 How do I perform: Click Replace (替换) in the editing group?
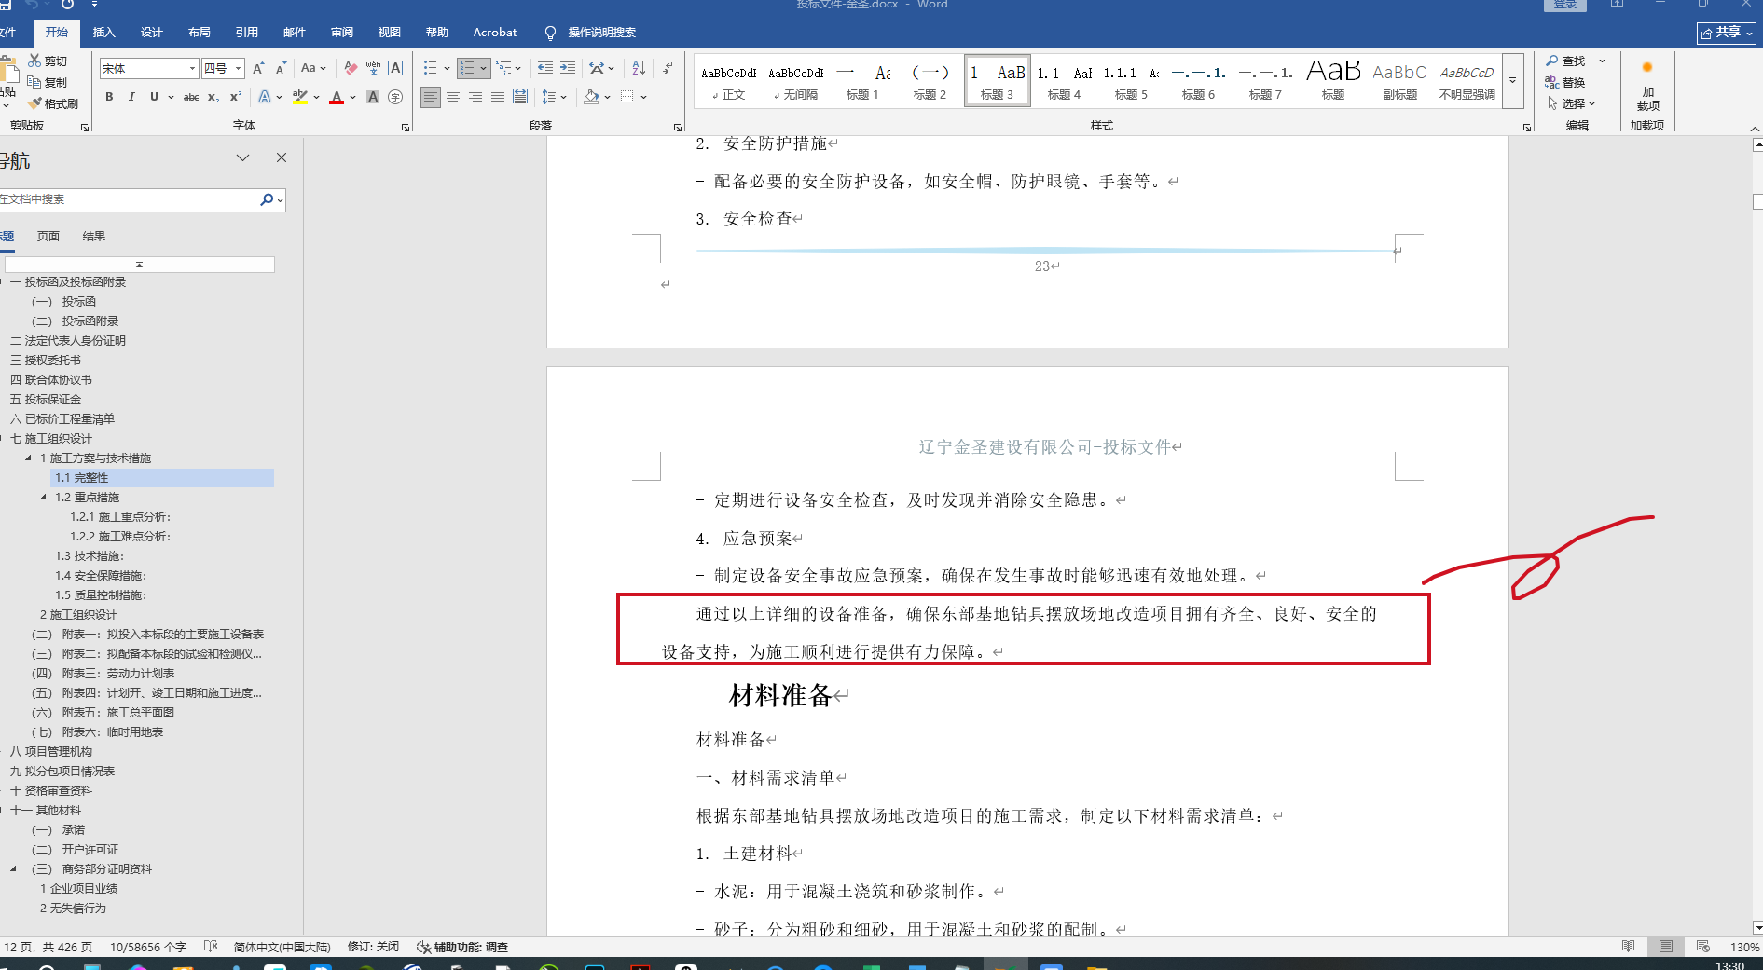pyautogui.click(x=1566, y=82)
